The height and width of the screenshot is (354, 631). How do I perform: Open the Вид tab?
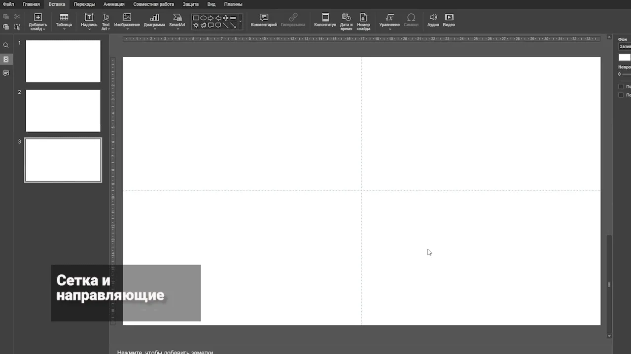point(211,4)
